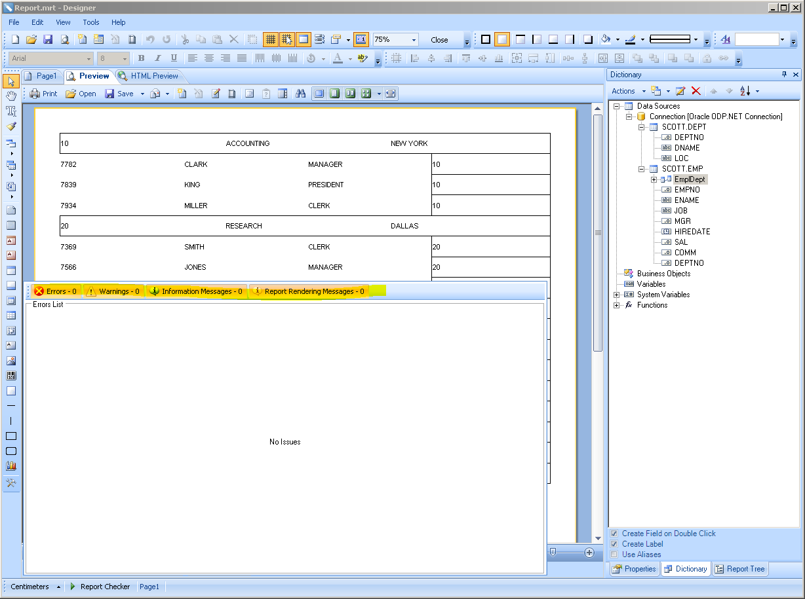Toggle Underline text formatting

tap(174, 58)
